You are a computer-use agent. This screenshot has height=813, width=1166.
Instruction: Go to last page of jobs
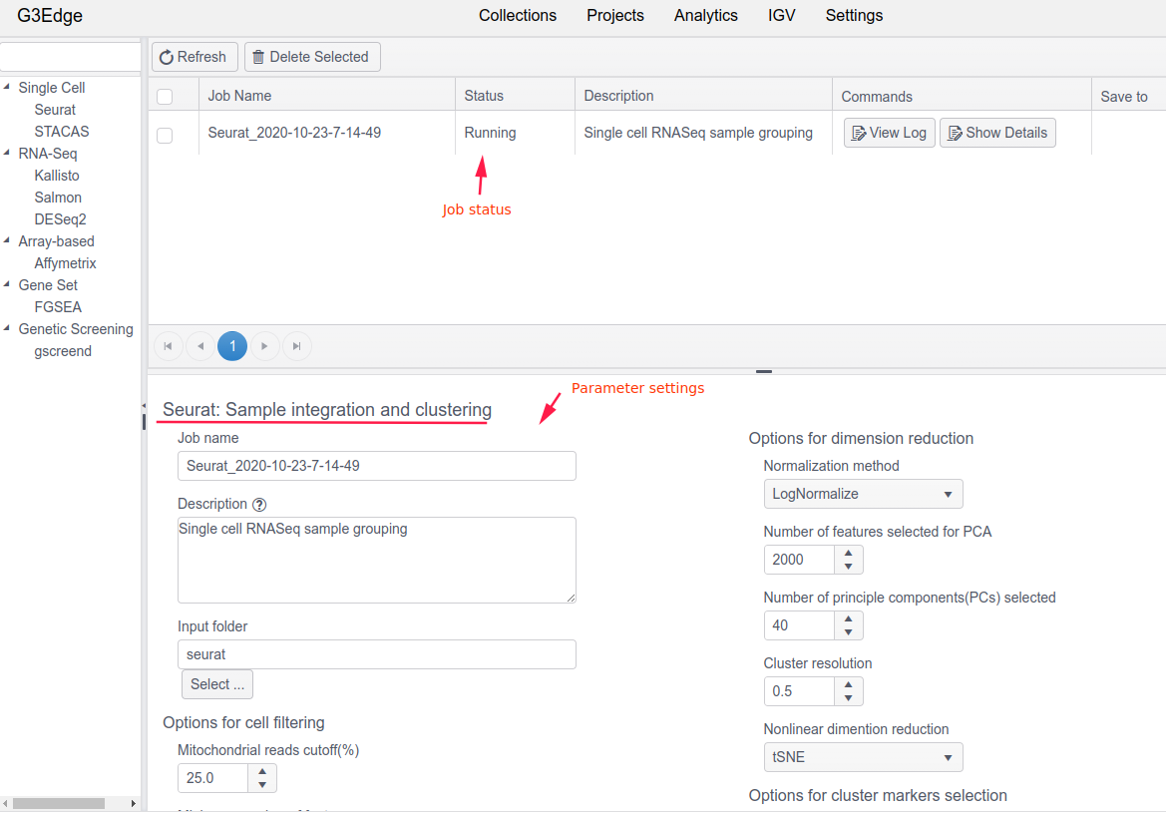[296, 346]
